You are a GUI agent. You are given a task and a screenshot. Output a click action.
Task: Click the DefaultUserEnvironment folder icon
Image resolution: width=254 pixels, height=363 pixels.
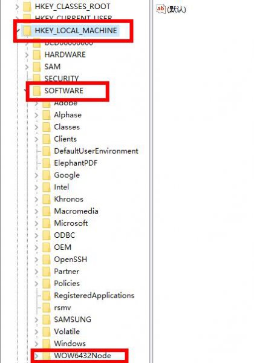point(47,151)
